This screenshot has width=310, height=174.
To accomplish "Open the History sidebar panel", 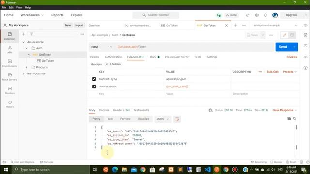I will (x=10, y=104).
